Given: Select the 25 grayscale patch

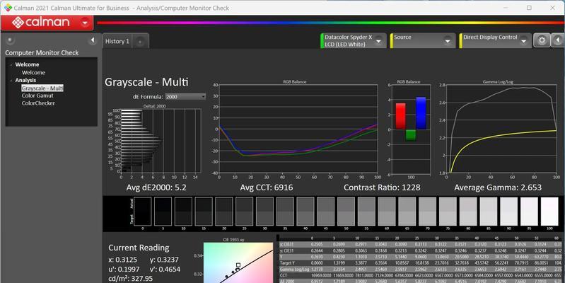Looking at the screenshot, I should 244,212.
